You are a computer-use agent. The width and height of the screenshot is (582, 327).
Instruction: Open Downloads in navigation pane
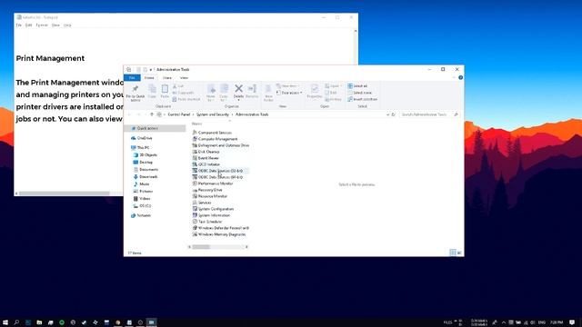[x=145, y=177]
